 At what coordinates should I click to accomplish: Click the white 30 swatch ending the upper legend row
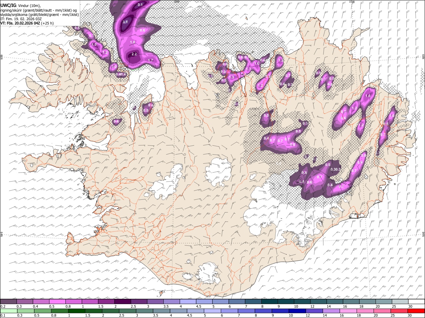[416, 302]
